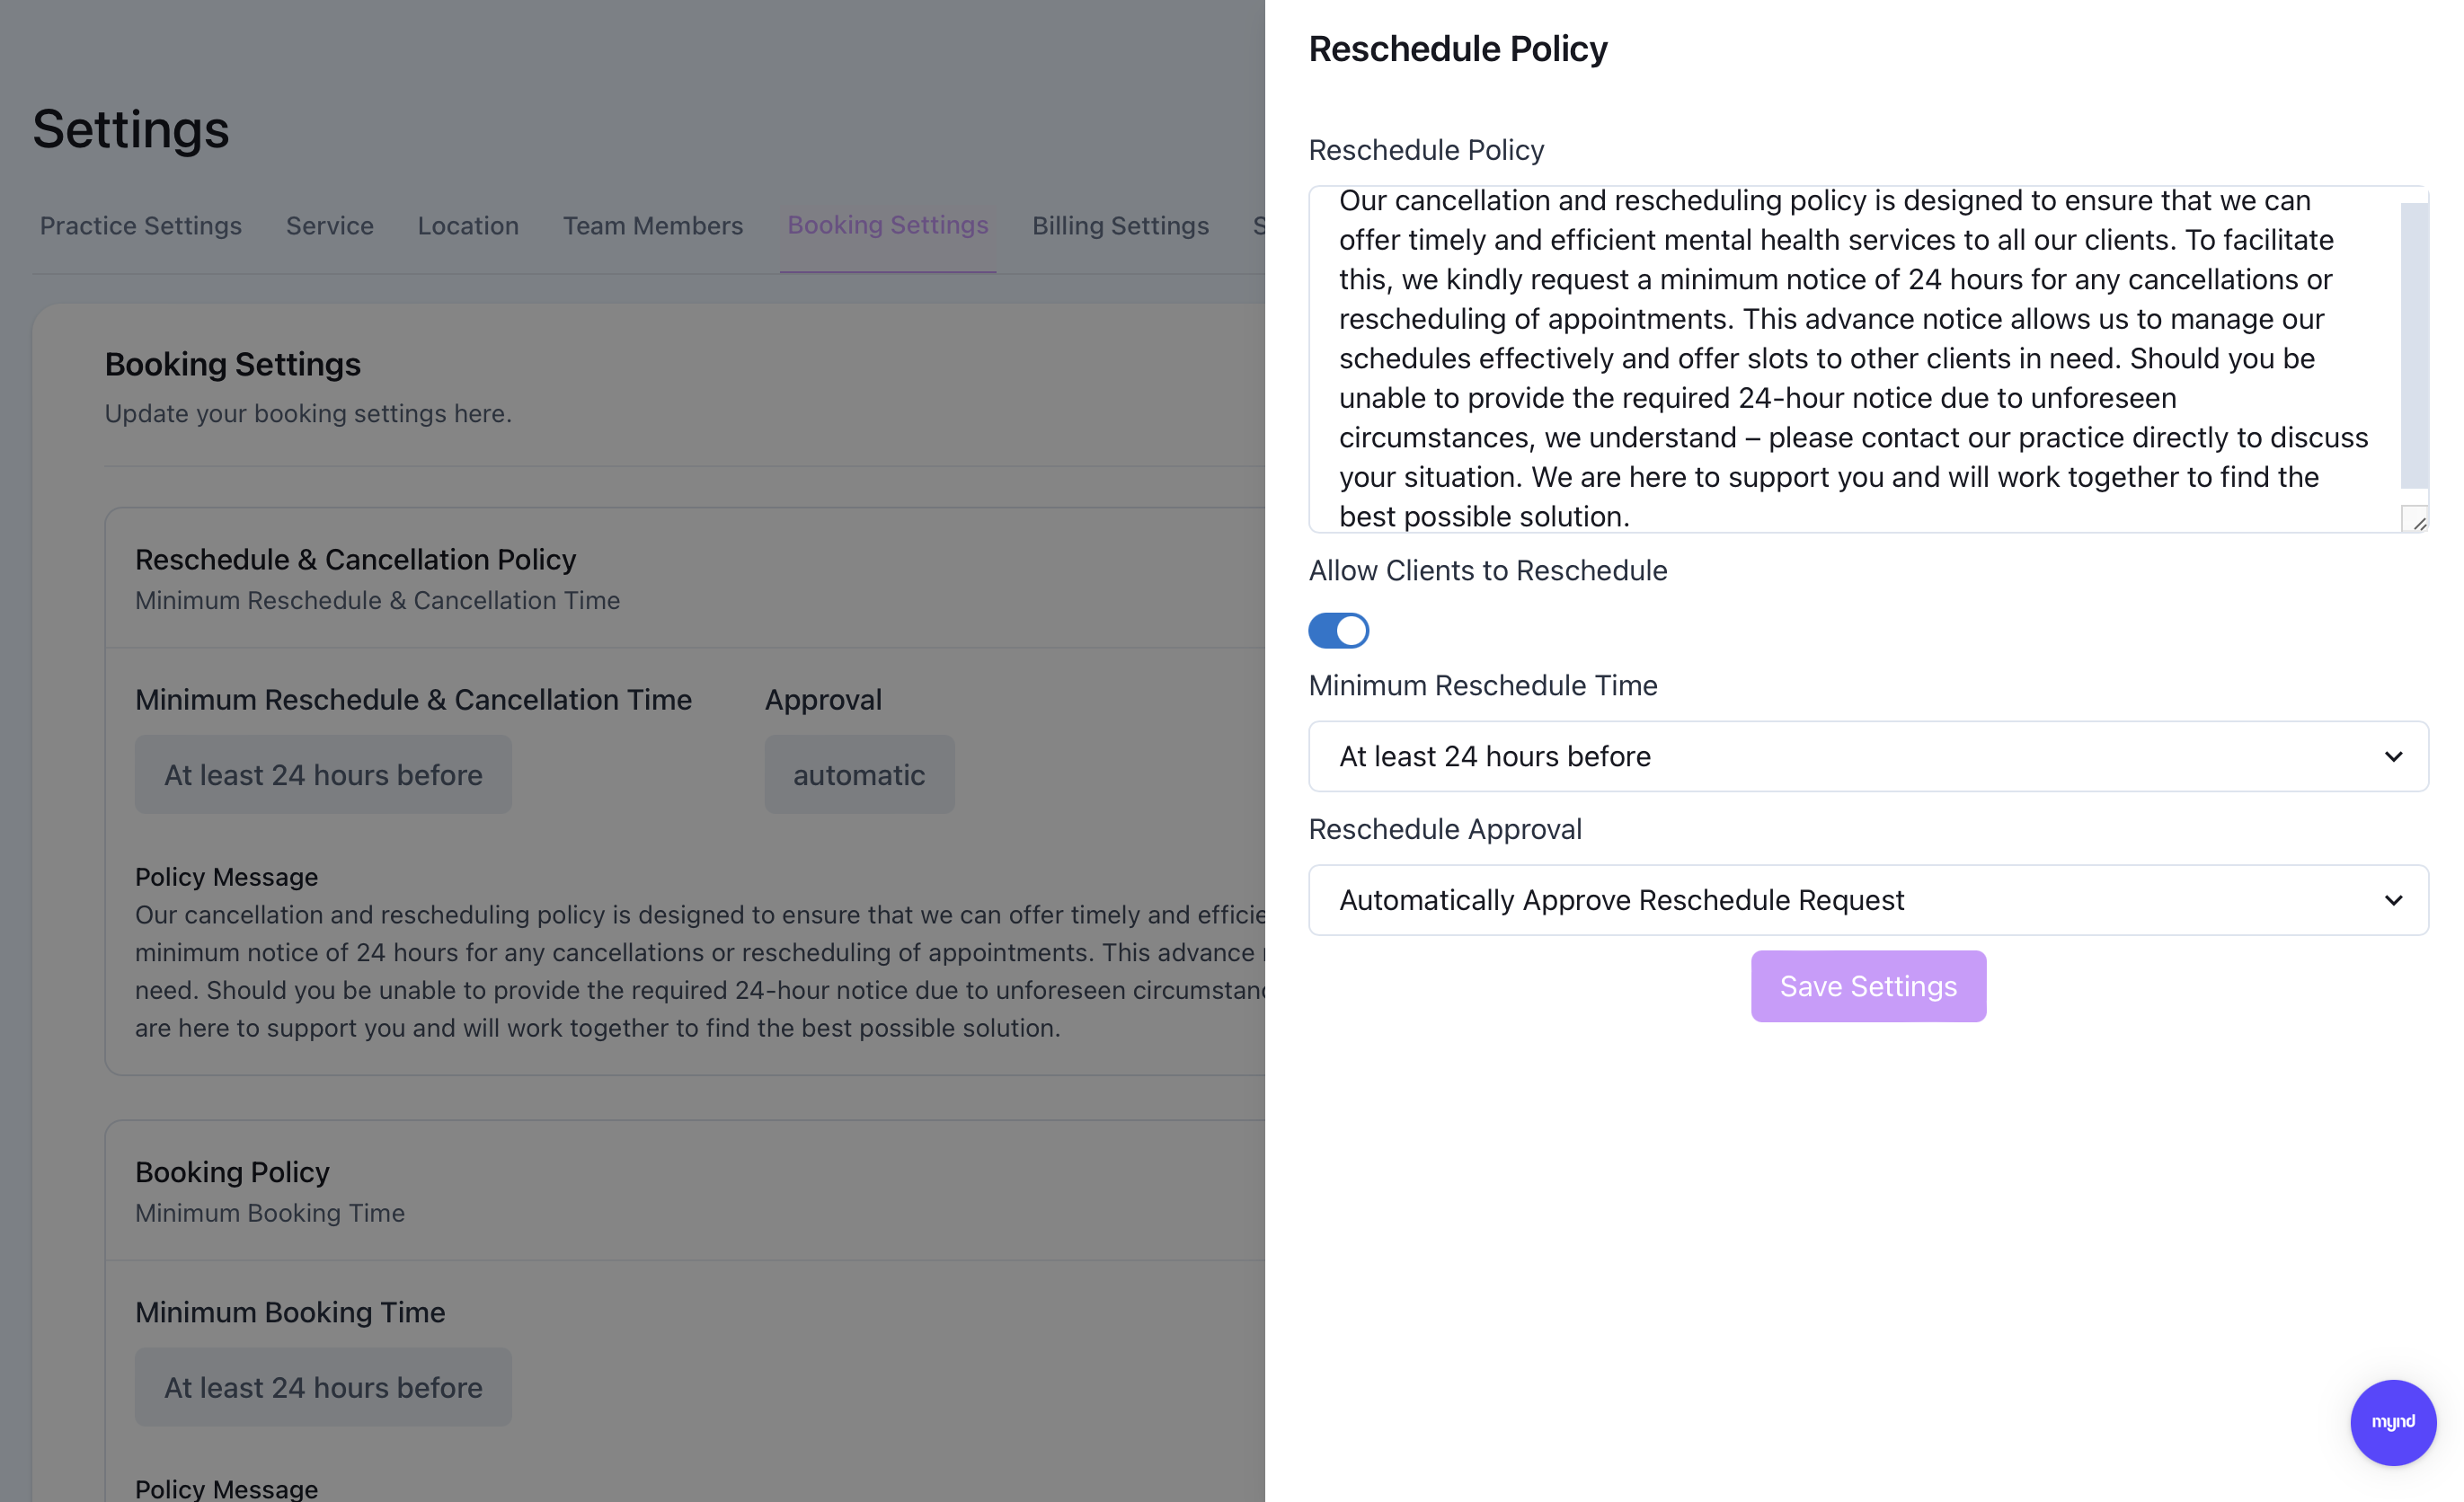
Task: Open the Billing Settings tab
Action: [x=1120, y=226]
